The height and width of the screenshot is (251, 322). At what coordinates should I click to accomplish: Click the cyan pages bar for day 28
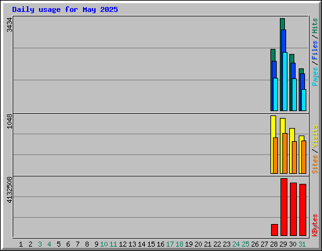click(275, 94)
